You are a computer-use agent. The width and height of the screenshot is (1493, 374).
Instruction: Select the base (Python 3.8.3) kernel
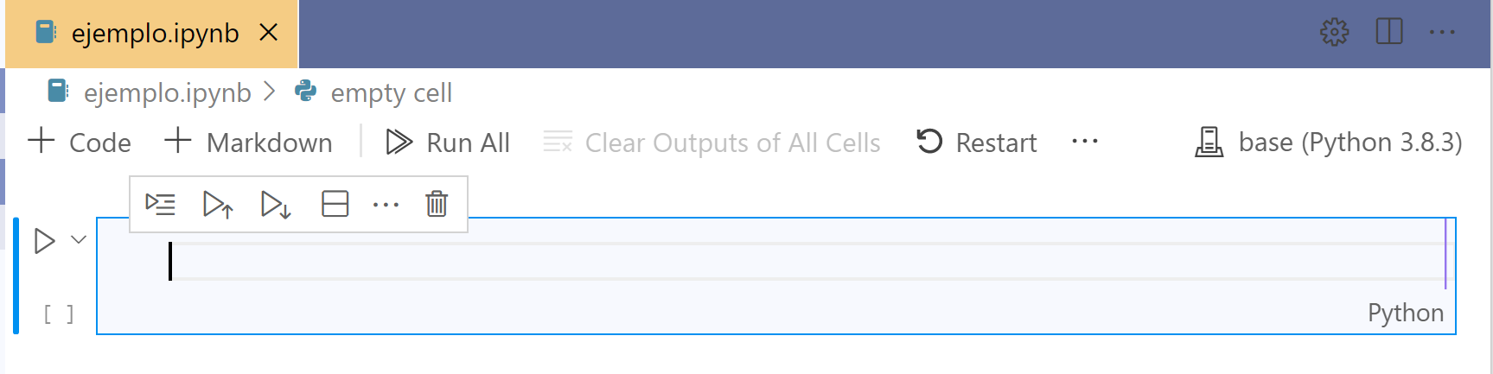click(x=1329, y=142)
